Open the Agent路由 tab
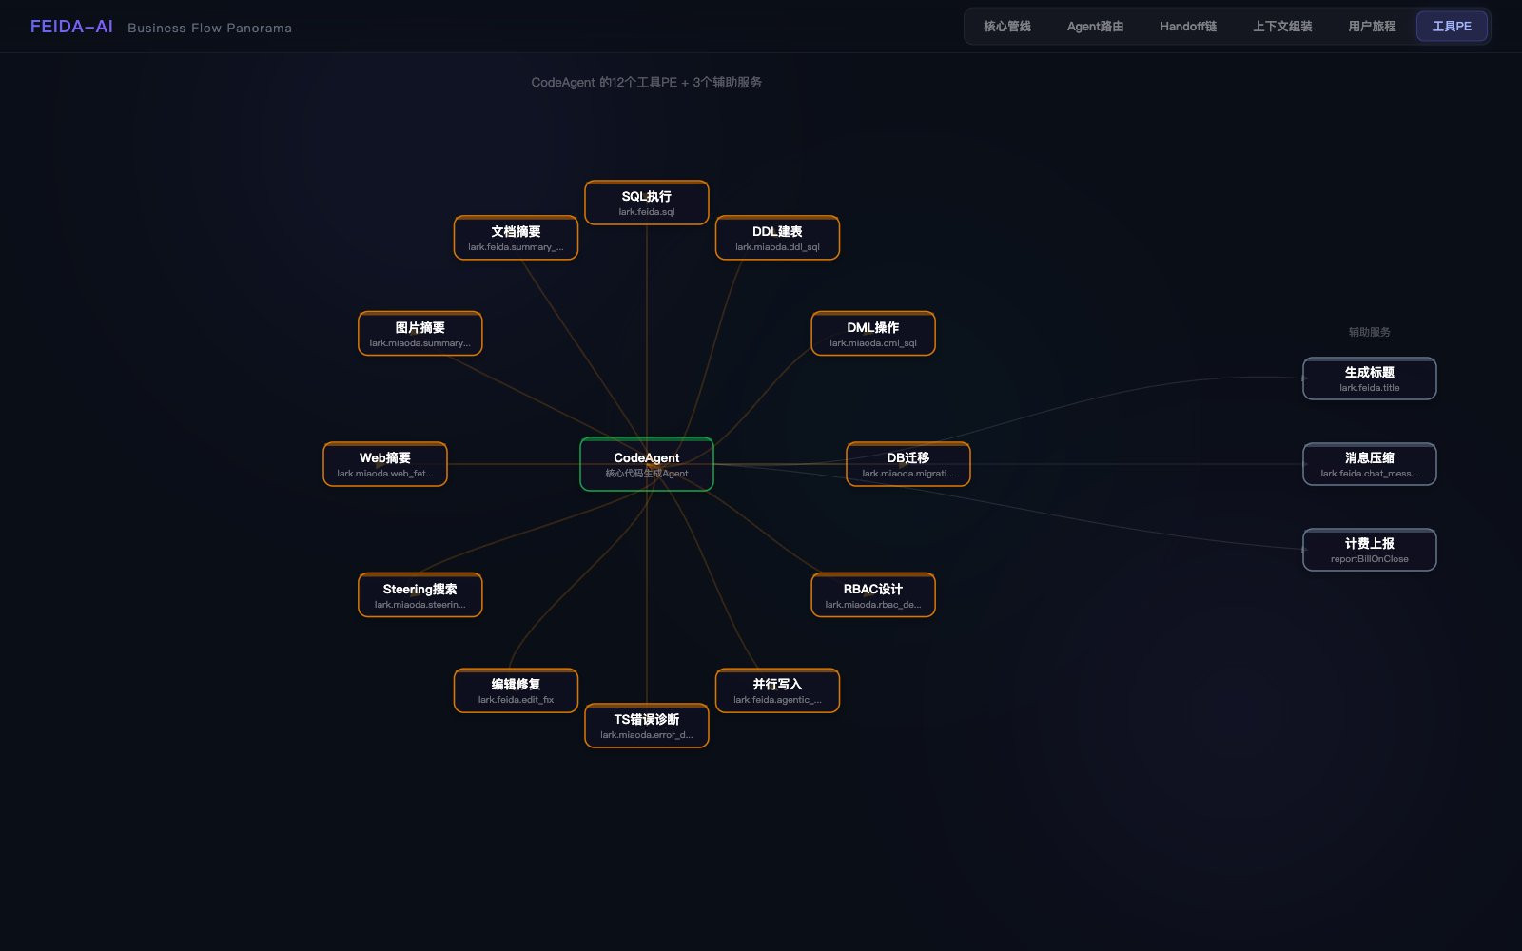 pos(1095,27)
